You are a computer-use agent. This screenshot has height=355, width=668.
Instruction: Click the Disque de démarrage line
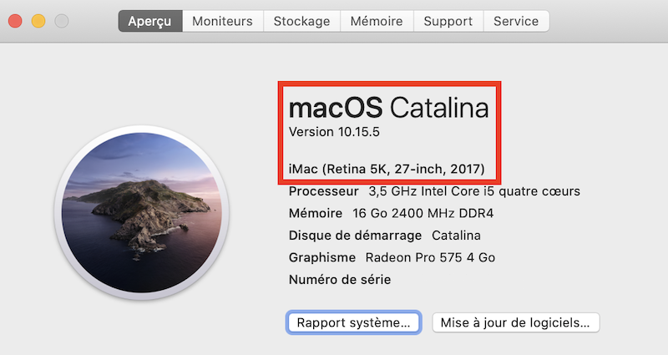tap(384, 236)
